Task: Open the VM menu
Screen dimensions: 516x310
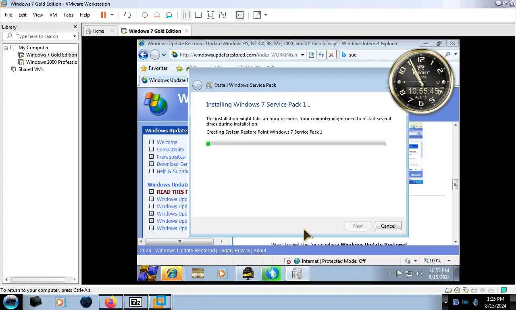Action: [x=53, y=15]
